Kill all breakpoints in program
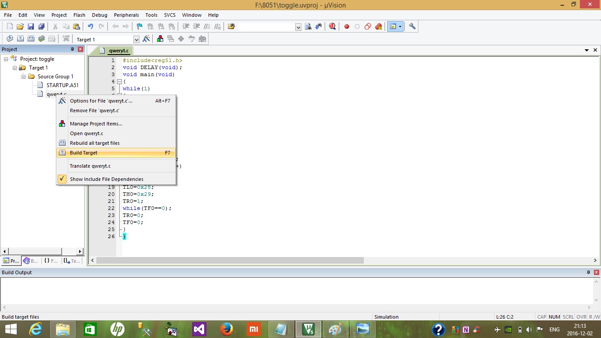Viewport: 601px width, 338px height. click(x=378, y=26)
